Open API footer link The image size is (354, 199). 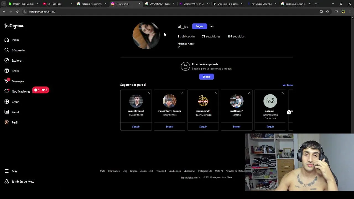pos(151,171)
